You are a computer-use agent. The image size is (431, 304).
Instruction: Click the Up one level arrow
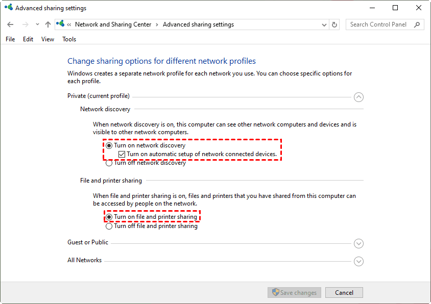coord(48,24)
